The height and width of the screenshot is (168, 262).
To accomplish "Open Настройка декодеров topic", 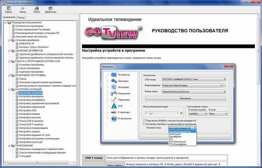I will pos(31,96).
